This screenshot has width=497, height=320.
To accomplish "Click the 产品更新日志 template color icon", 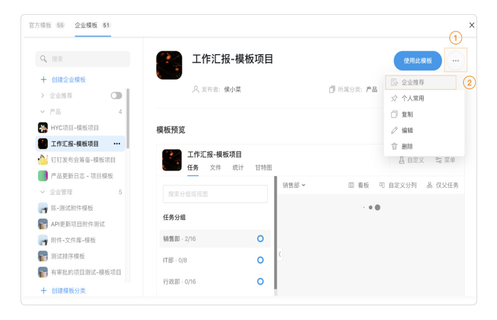I will 43,176.
